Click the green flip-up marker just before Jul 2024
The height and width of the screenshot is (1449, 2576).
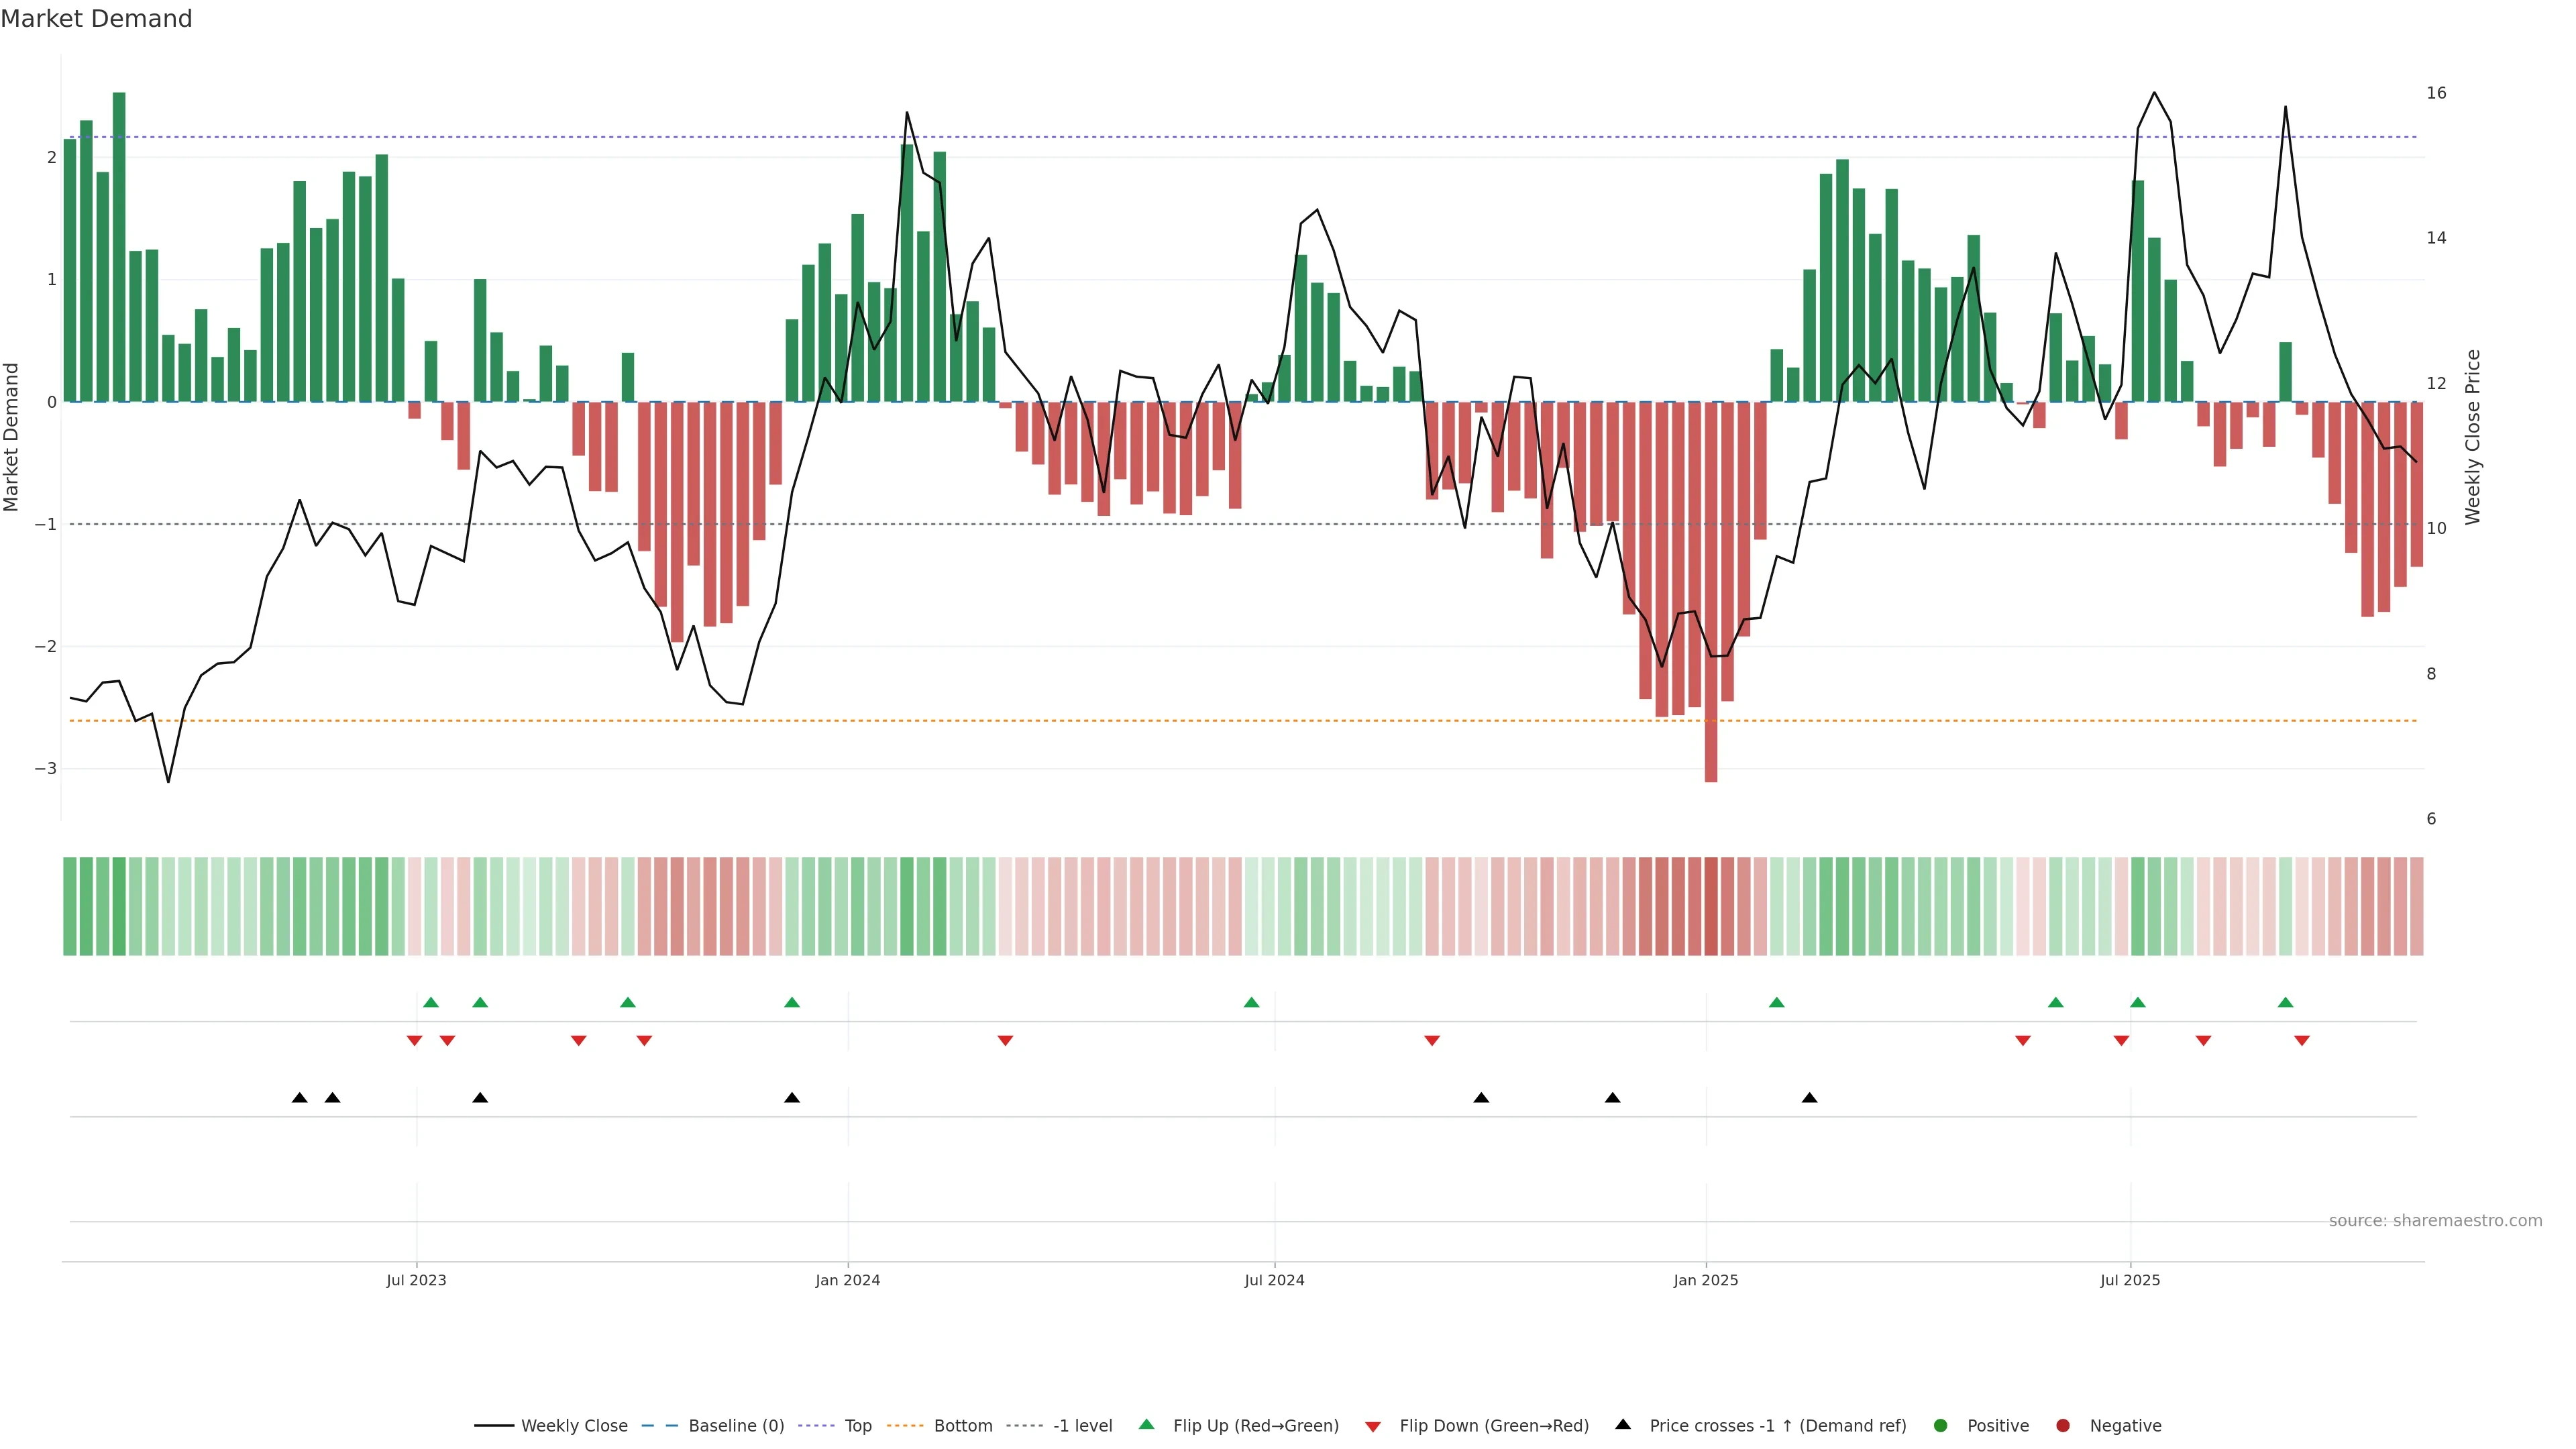coord(1251,1003)
